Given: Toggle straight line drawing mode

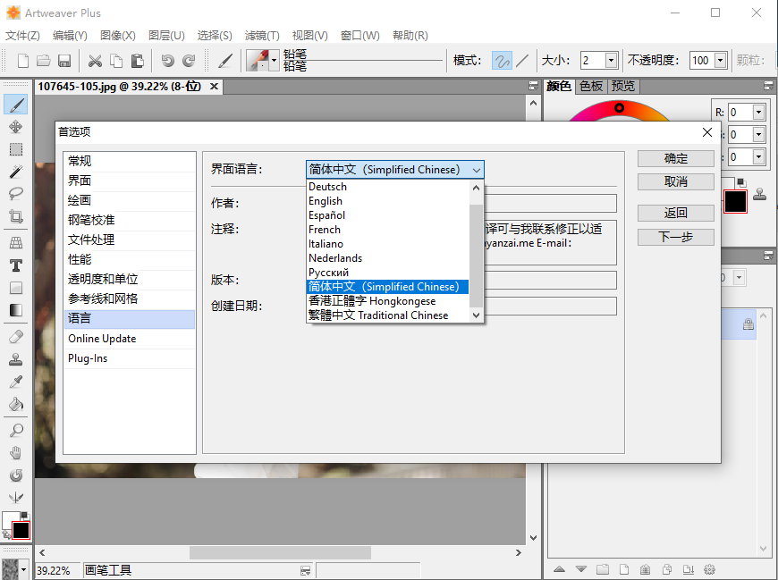Looking at the screenshot, I should [522, 61].
